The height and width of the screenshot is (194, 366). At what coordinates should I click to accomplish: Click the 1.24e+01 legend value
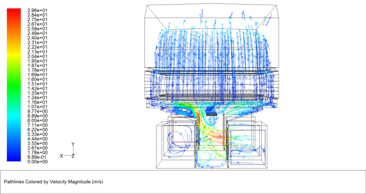[37, 97]
